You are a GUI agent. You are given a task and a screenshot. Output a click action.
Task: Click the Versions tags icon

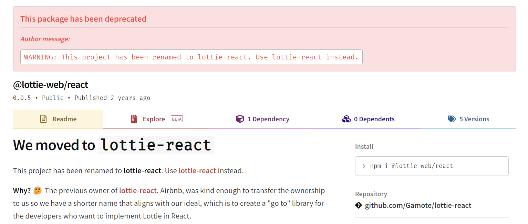452,119
